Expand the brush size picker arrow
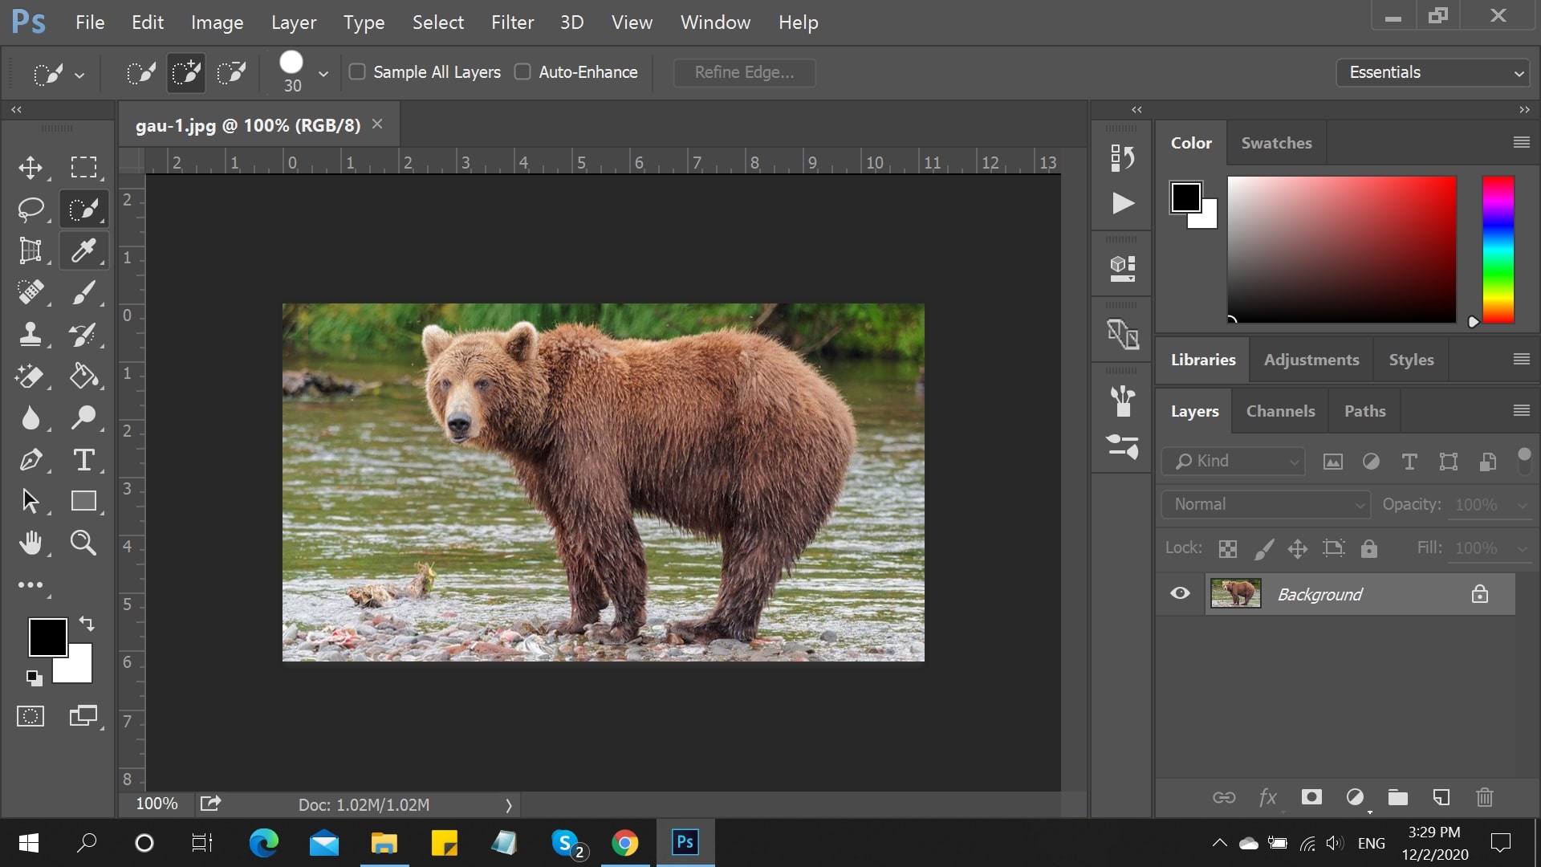The image size is (1541, 867). click(x=323, y=73)
